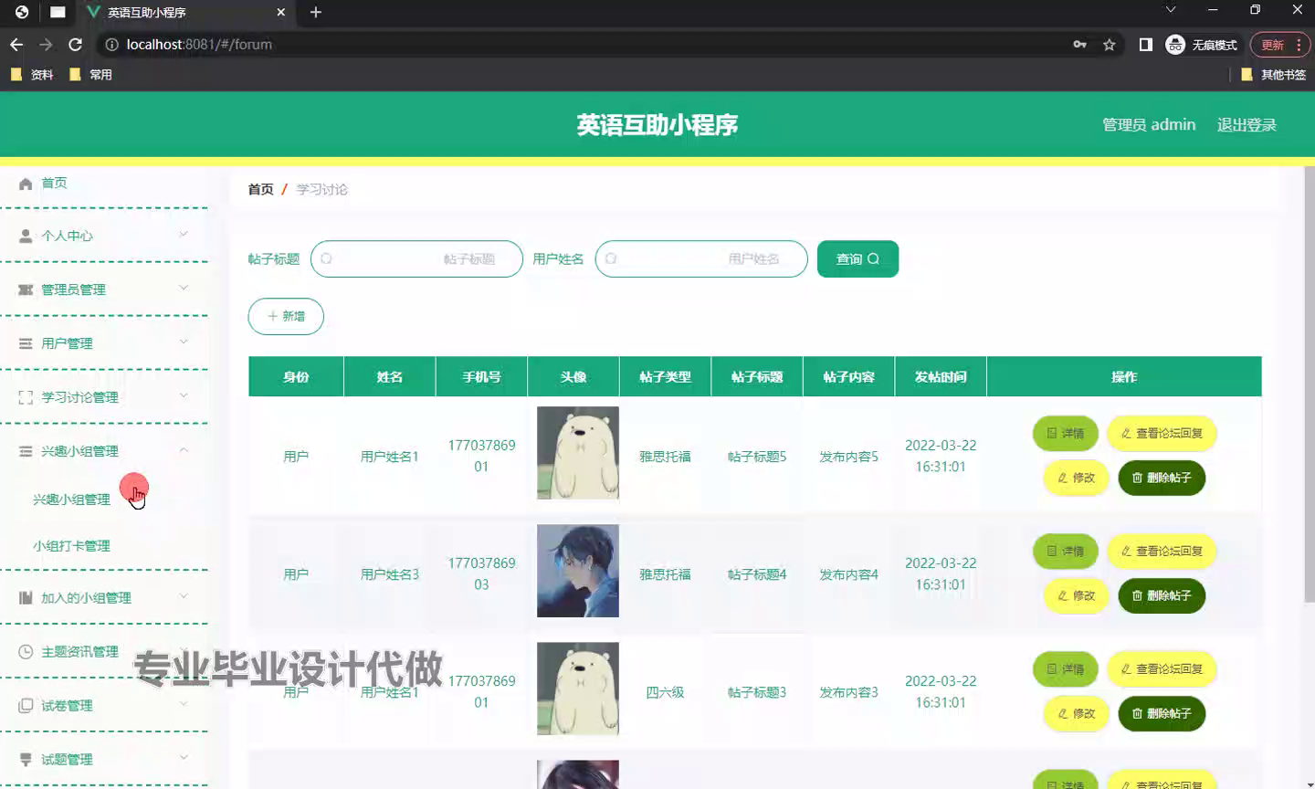Click 详情 for 帖子标题5 row

pos(1065,434)
